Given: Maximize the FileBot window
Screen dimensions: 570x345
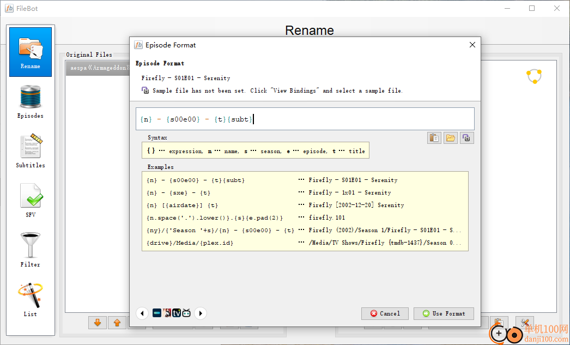Looking at the screenshot, I should (532, 8).
